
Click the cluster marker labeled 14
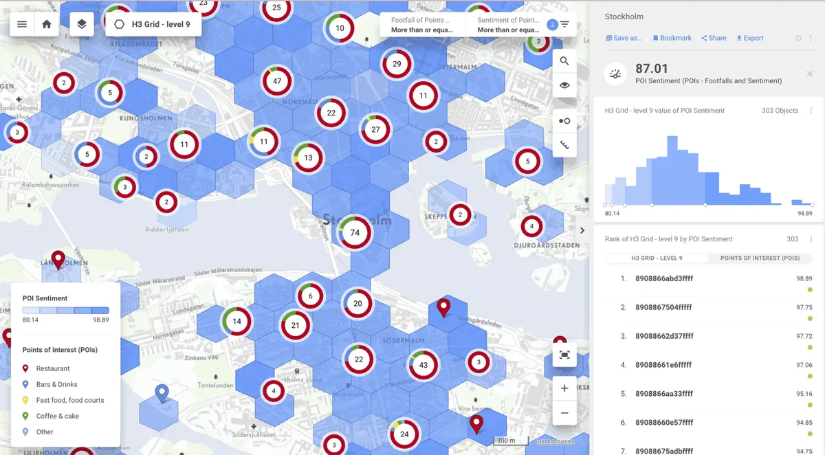(x=237, y=322)
